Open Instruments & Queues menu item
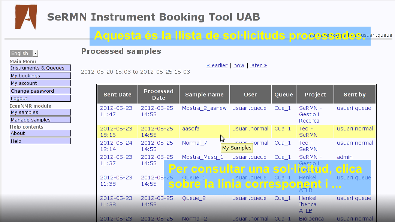 point(40,68)
